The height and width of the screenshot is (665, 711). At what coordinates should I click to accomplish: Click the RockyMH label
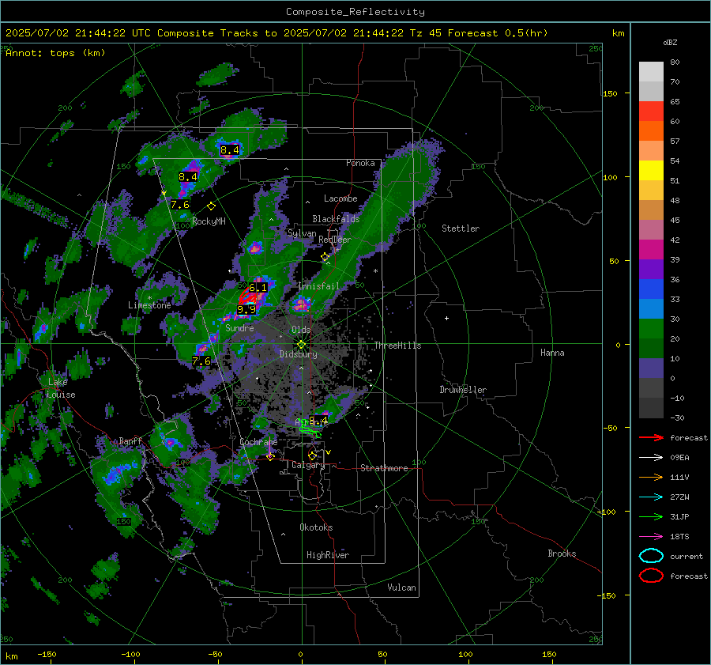coord(209,221)
